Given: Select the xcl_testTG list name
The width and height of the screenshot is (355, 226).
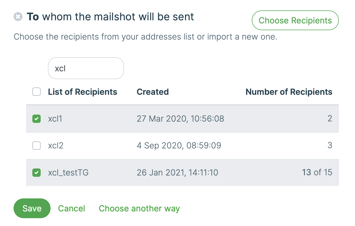Looking at the screenshot, I should [68, 172].
